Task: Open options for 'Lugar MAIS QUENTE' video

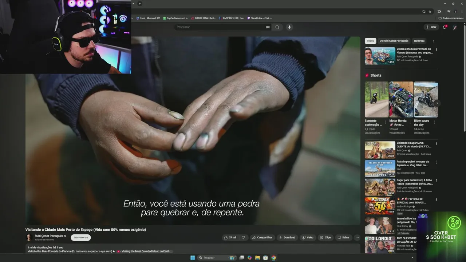Action: tap(437, 143)
